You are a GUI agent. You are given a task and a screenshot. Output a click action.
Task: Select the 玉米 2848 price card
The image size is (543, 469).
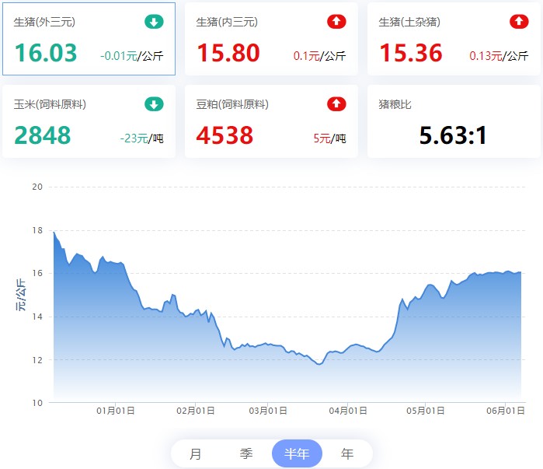point(89,121)
